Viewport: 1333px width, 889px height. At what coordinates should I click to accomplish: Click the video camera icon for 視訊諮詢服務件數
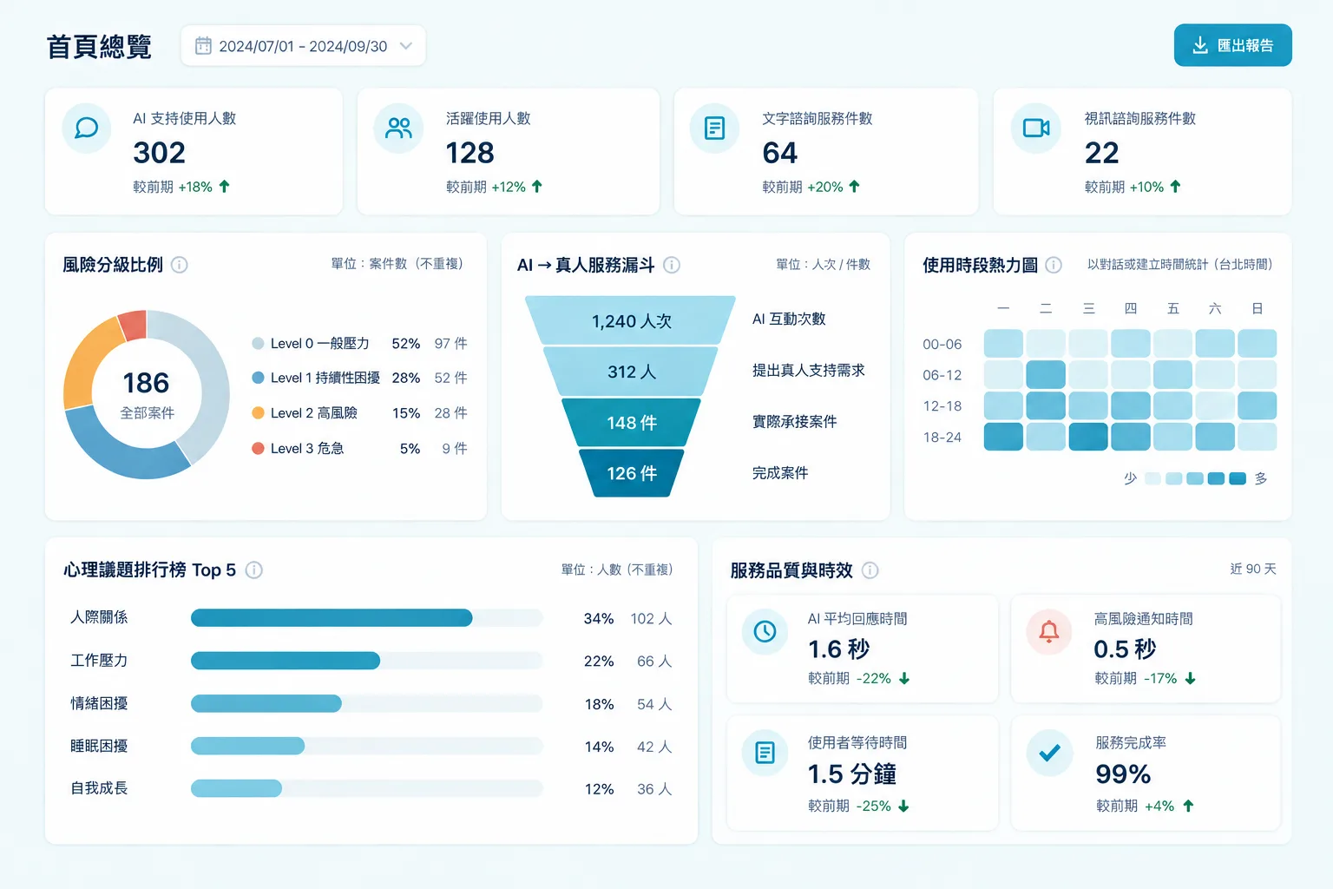pos(1036,128)
